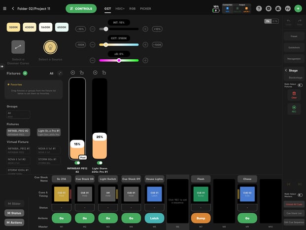Switch to the HSIC+ tab
Image resolution: width=306 pixels, height=230 pixels.
click(120, 8)
